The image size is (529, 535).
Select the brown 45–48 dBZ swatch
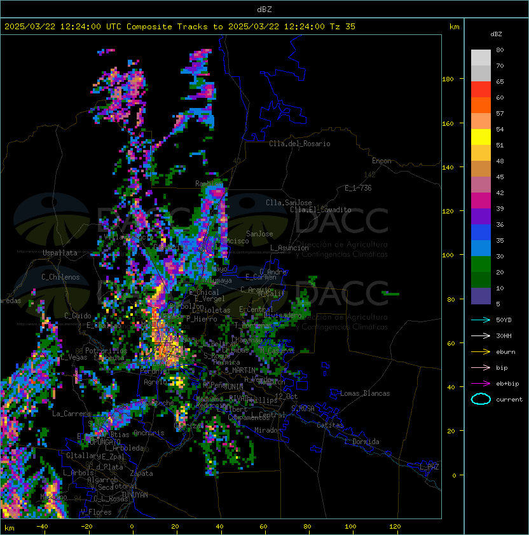point(481,168)
